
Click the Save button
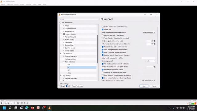click(x=144, y=86)
